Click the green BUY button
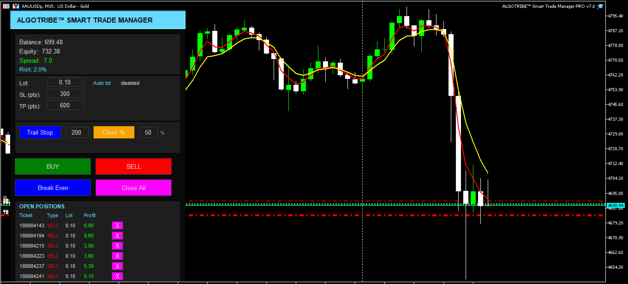The width and height of the screenshot is (628, 284). pyautogui.click(x=53, y=166)
